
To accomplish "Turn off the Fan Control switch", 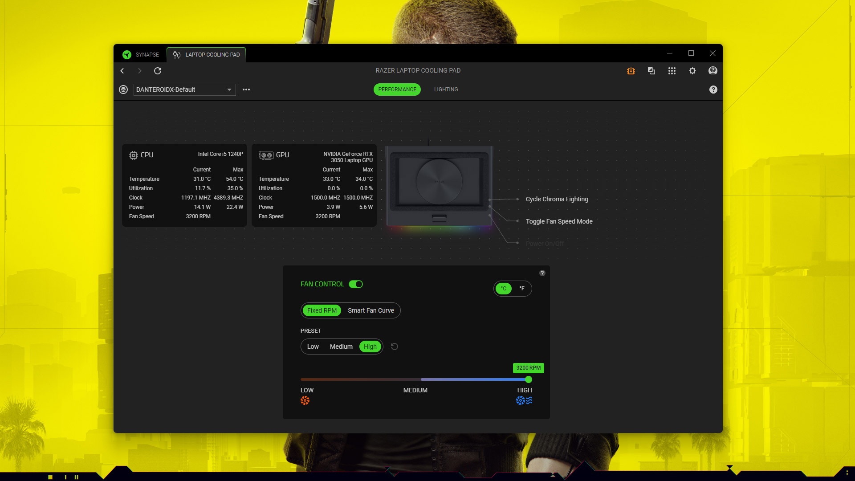I will pyautogui.click(x=356, y=284).
